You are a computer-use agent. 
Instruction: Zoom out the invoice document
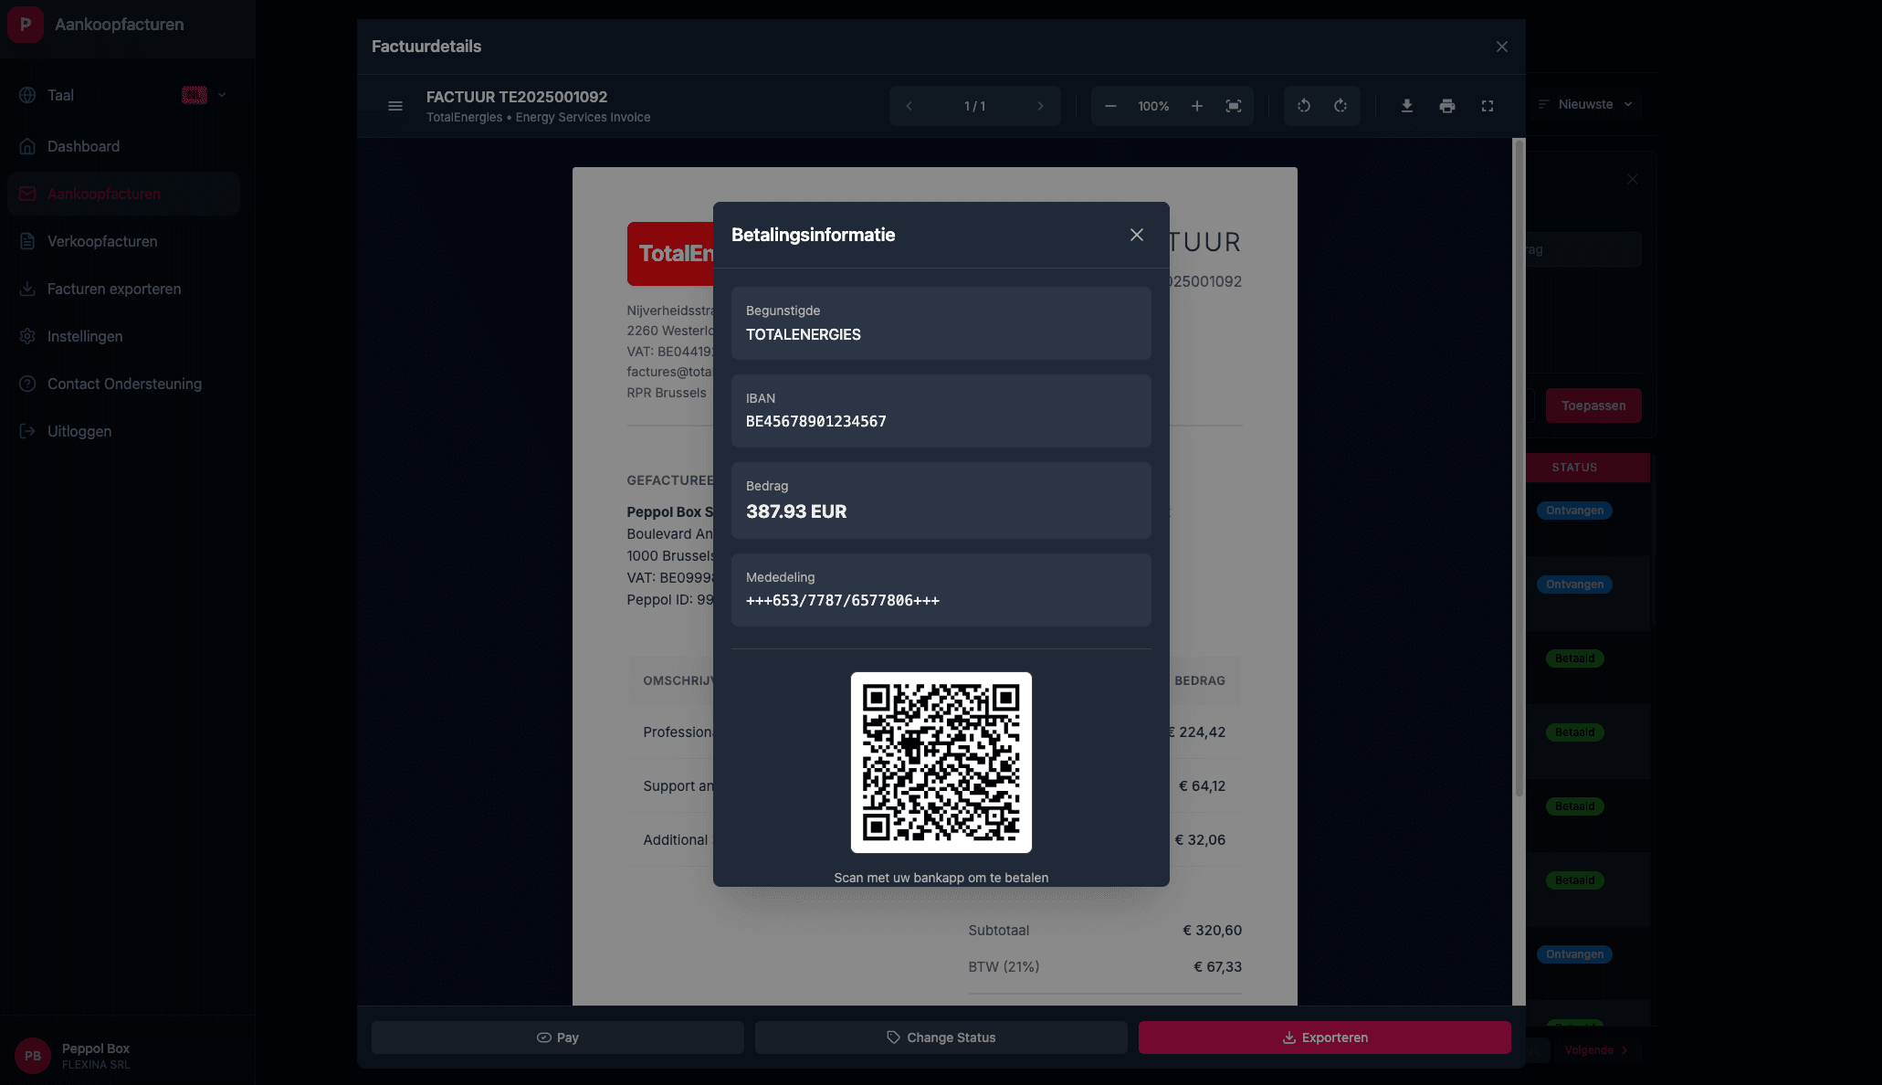(x=1110, y=106)
